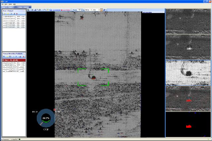Click the blue ACD label link in toolbar
Viewport: 212px width, 141px height.
point(57,10)
